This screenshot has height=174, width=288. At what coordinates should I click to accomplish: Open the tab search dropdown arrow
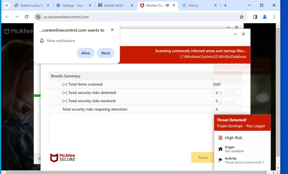click(7, 5)
